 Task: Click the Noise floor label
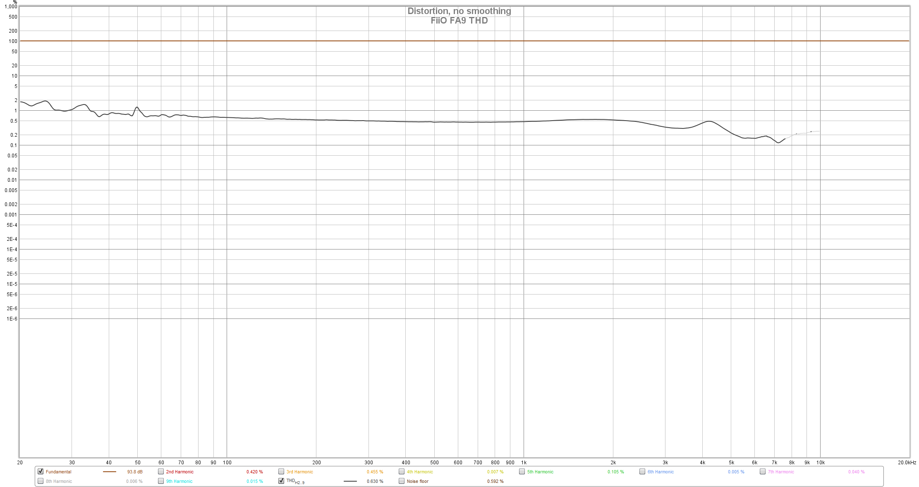[417, 481]
